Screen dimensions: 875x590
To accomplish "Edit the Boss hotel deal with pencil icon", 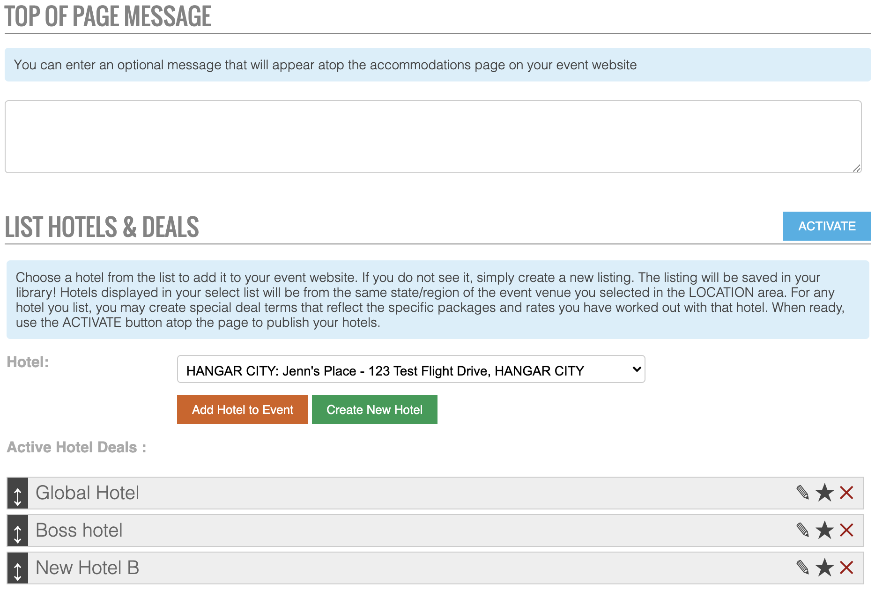I will click(x=803, y=530).
